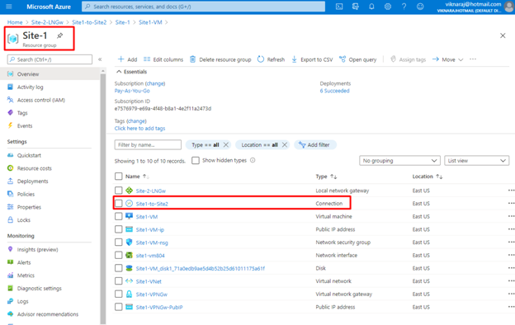
Task: Open more options for Site1-VNet row
Action: [x=511, y=281]
